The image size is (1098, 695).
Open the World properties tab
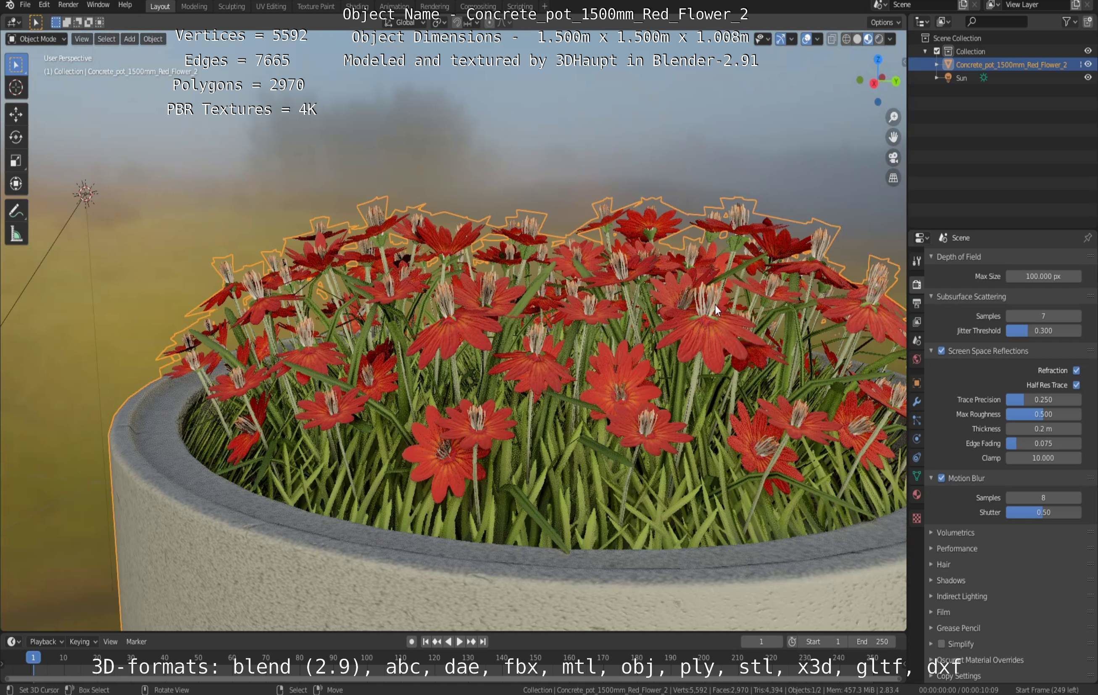(916, 359)
